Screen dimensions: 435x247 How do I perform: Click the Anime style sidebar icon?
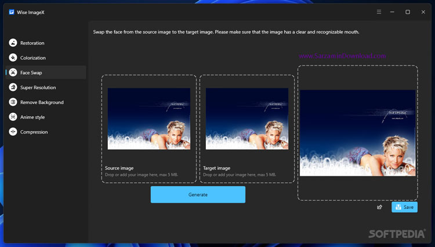pos(13,117)
